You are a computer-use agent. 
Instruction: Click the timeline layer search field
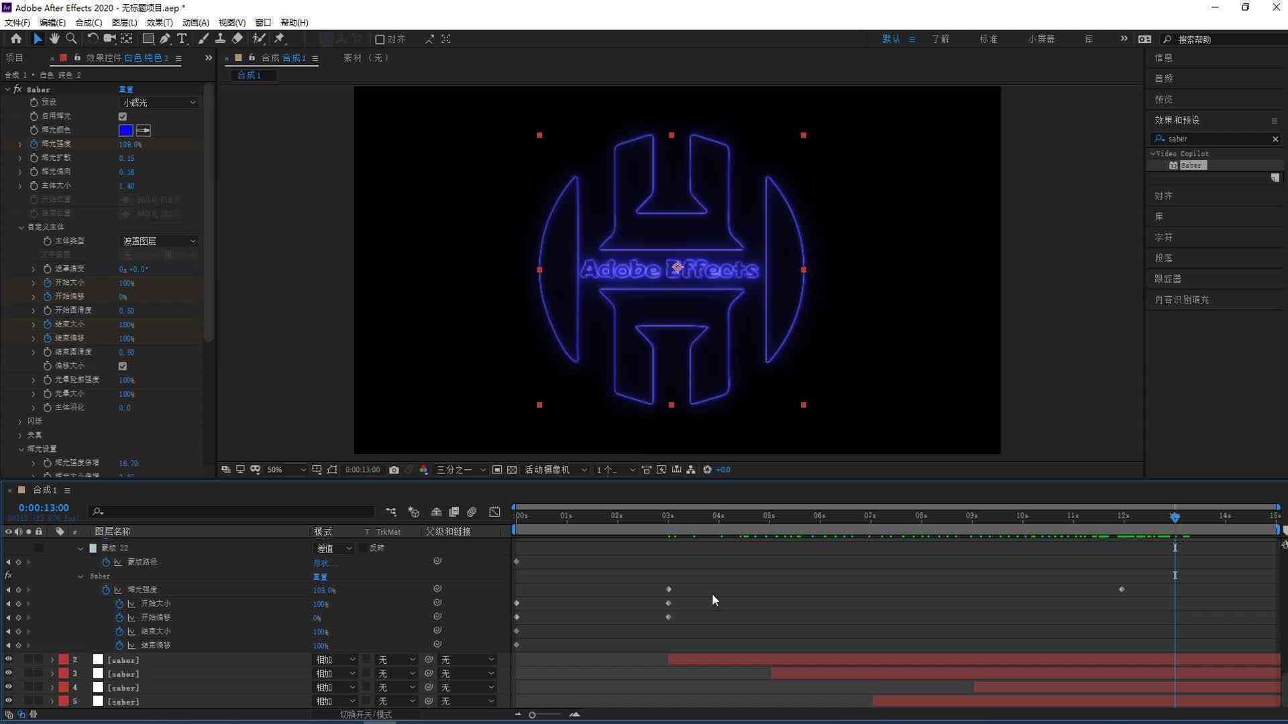pos(231,512)
